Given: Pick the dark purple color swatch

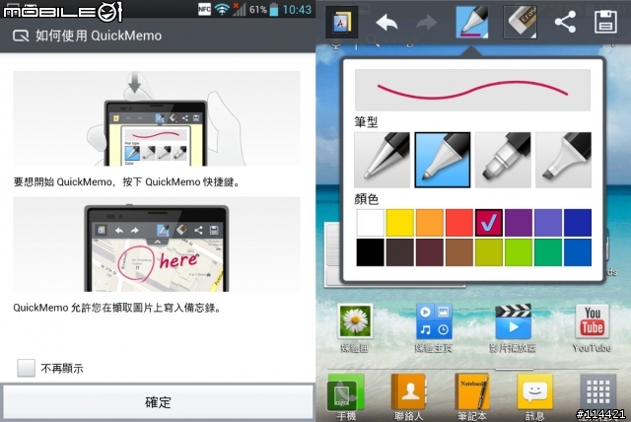Looking at the screenshot, I should pos(519,223).
